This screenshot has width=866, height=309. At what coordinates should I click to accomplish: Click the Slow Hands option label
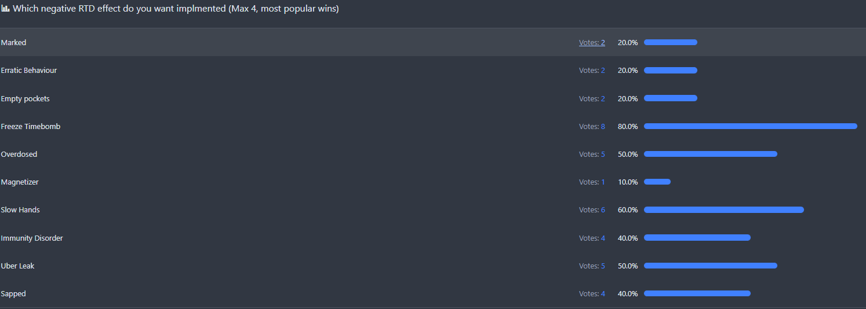[20, 210]
